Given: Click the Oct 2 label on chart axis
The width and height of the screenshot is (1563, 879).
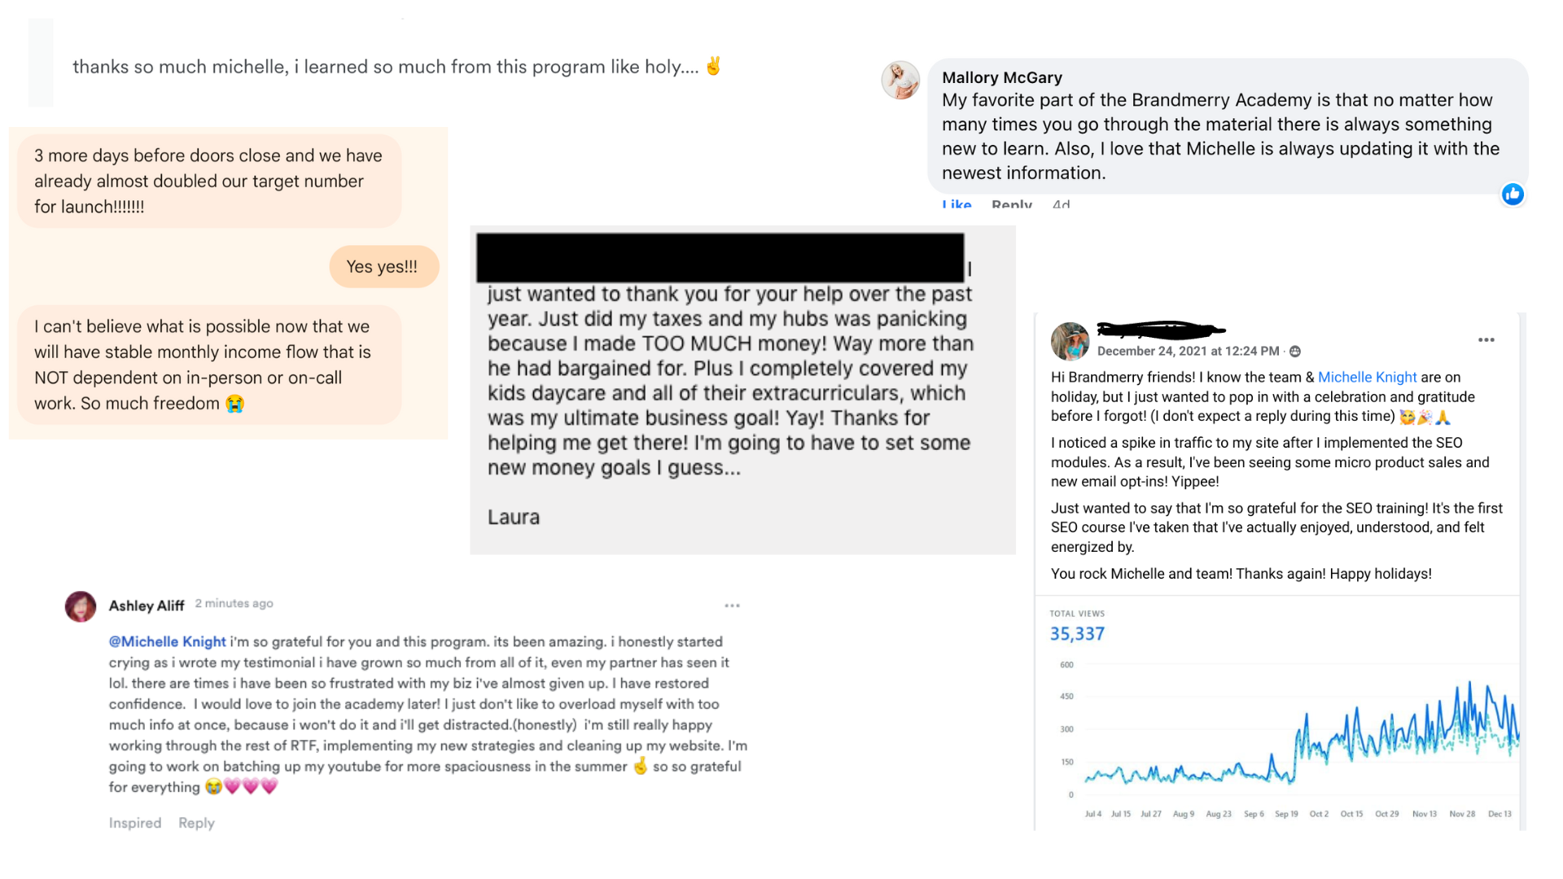Looking at the screenshot, I should (x=1319, y=814).
